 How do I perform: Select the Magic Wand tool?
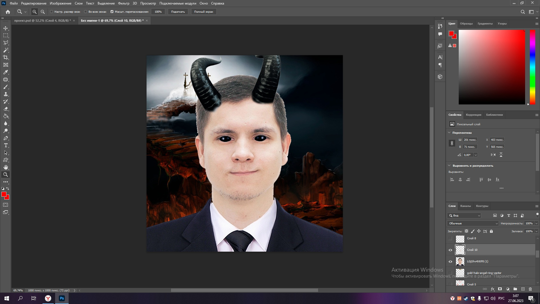click(6, 50)
